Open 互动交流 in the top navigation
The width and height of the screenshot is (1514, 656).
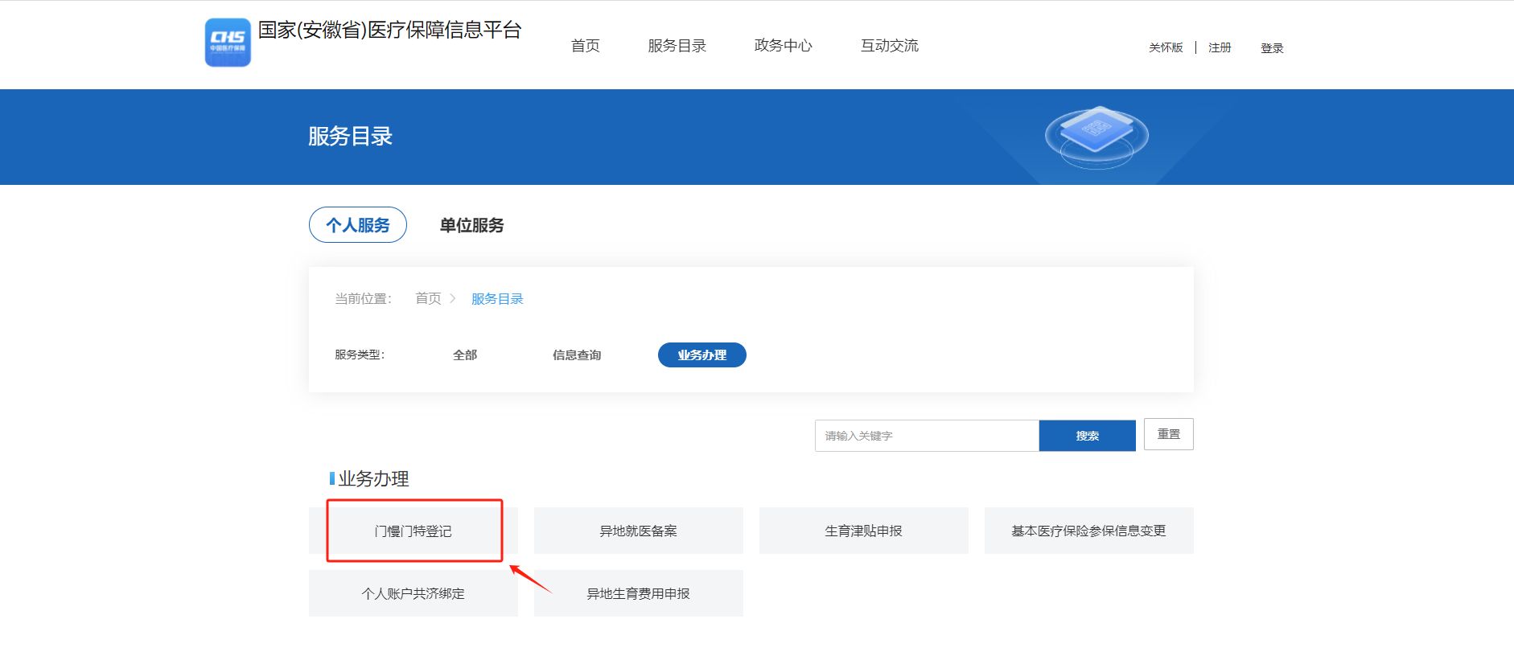[x=889, y=46]
